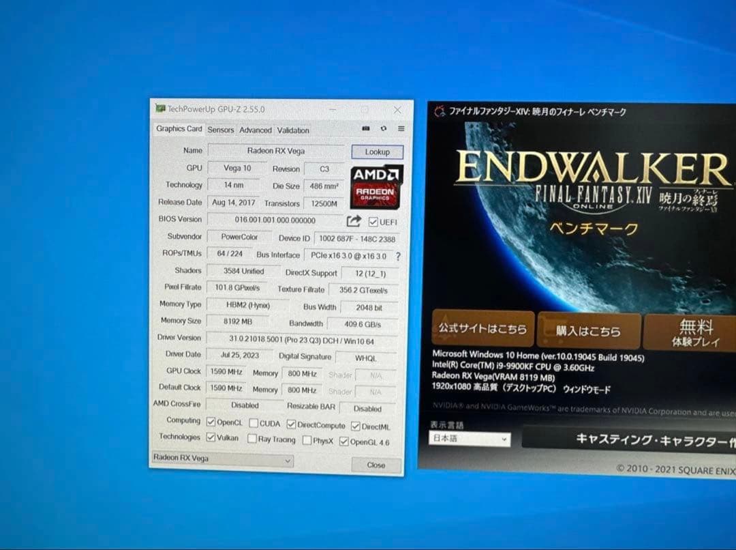The image size is (736, 550).
Task: Open the 日本語 display language dropdown
Action: point(469,439)
